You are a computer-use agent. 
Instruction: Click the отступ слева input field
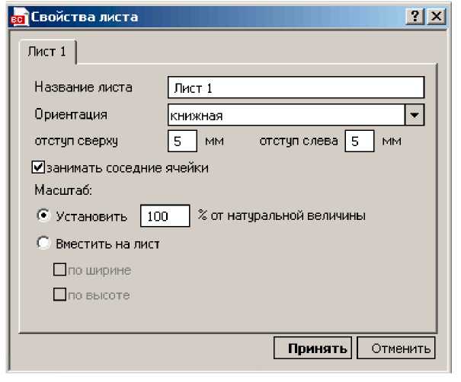coord(360,141)
